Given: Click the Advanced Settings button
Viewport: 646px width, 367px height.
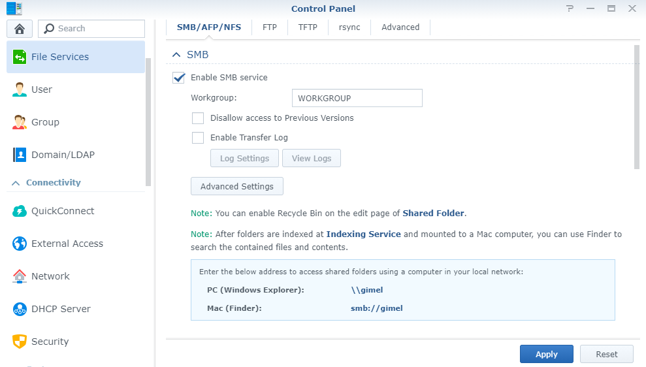Looking at the screenshot, I should coord(236,186).
